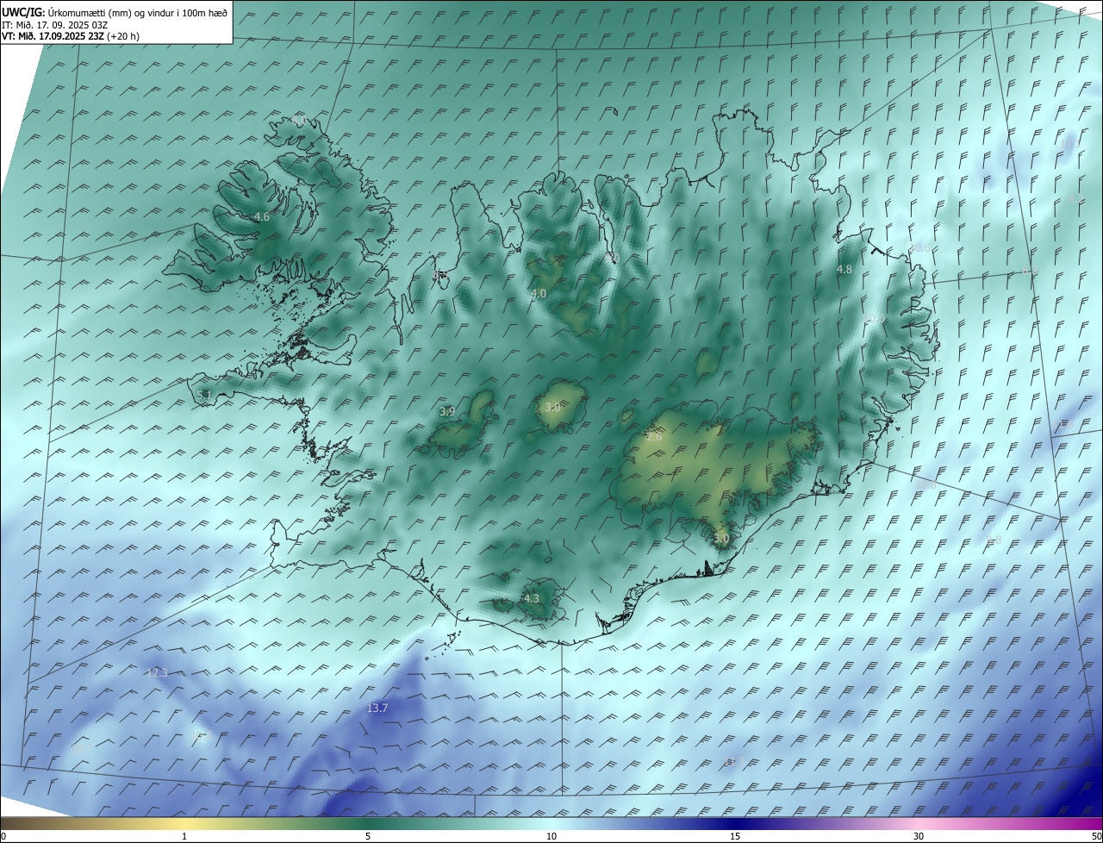Select the valid time line 'VT: Mið. 17.09.2025 23Z (+20 h)'
Viewport: 1103px width, 843px height.
coord(71,36)
